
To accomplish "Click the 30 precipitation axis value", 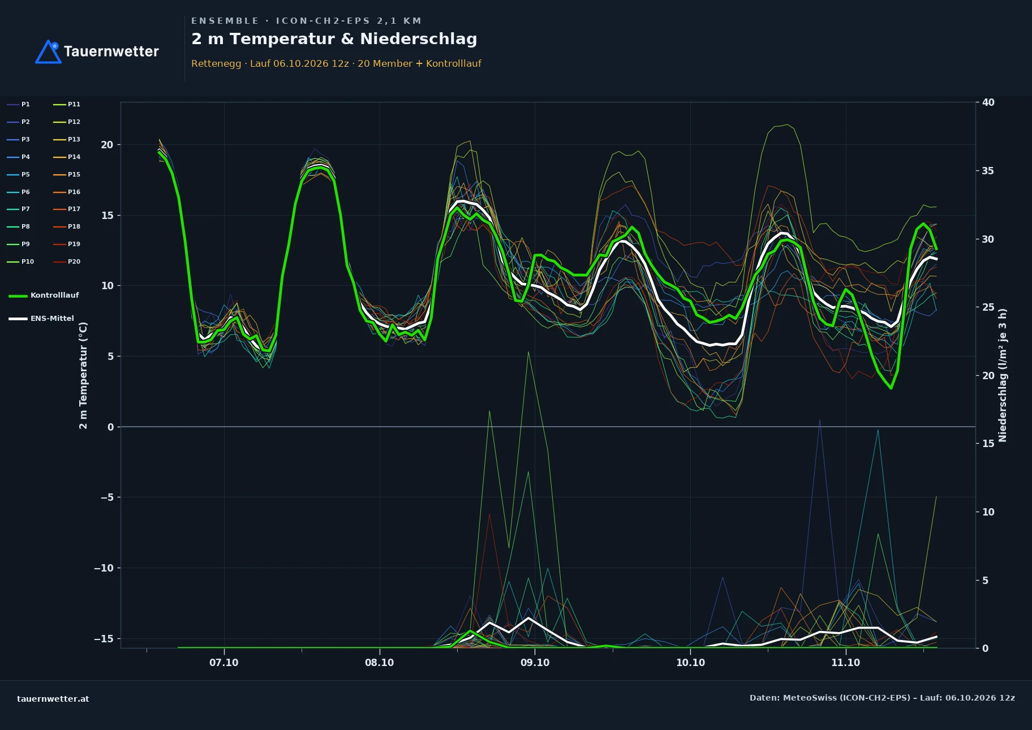I will click(988, 239).
